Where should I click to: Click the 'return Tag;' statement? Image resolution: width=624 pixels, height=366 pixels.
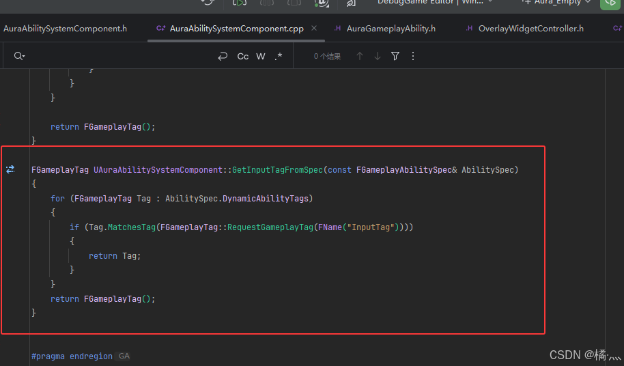pyautogui.click(x=115, y=256)
